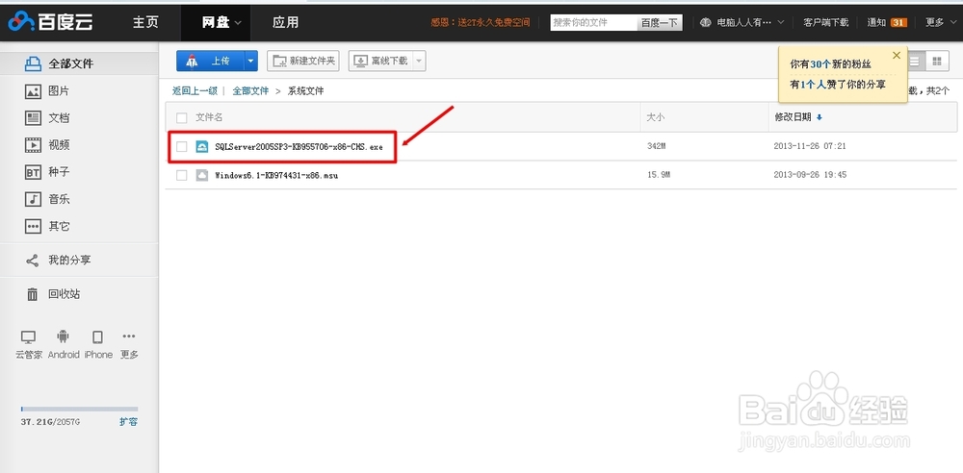Tick checkbox for Windows6.1-KB974431 file
This screenshot has width=963, height=473.
pos(182,176)
